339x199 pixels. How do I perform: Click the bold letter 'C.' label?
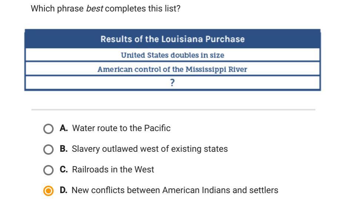tap(64, 169)
